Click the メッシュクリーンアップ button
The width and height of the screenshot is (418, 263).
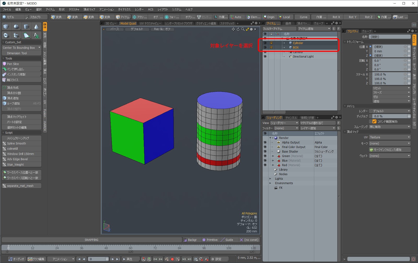(22, 138)
